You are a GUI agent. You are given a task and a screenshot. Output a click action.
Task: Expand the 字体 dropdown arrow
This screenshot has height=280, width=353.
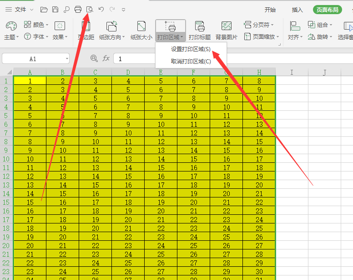tap(47, 37)
